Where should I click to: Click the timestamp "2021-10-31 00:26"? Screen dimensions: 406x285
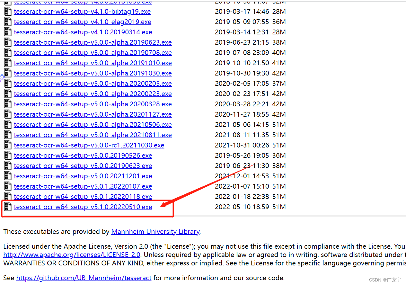point(242,145)
